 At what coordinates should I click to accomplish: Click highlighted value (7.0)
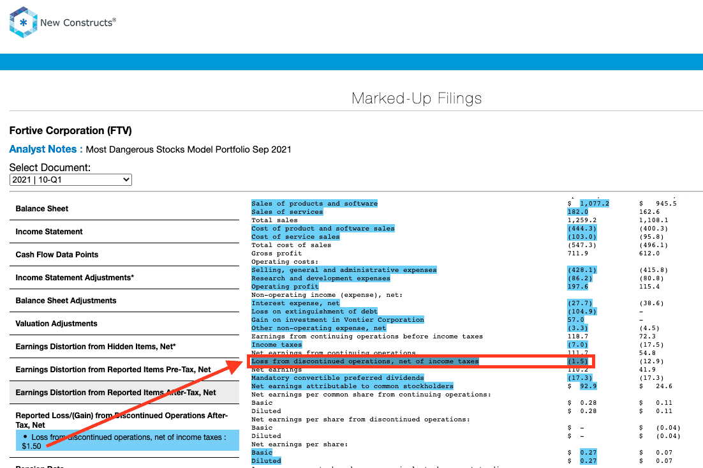click(578, 345)
